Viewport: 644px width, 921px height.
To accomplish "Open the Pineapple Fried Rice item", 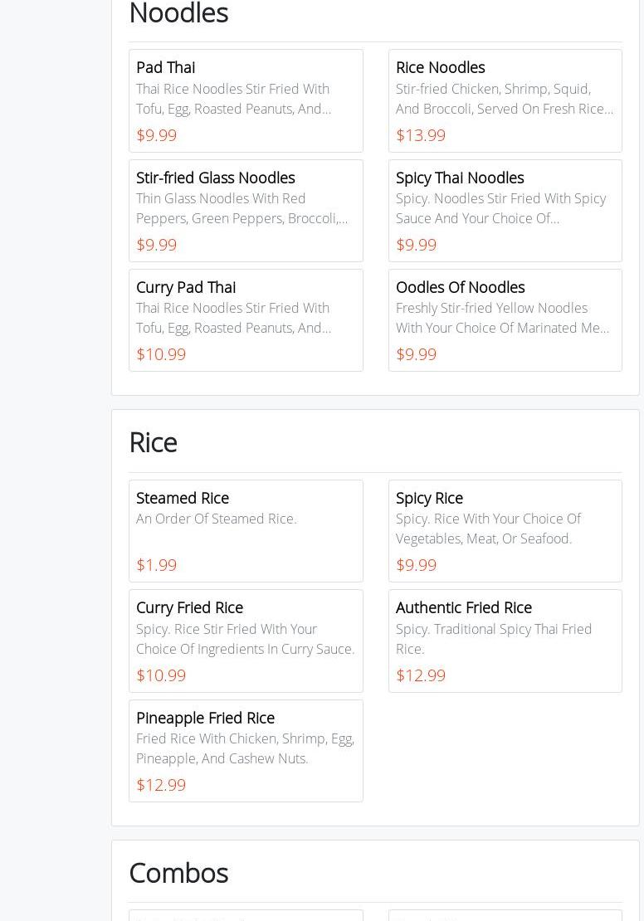I will (205, 718).
